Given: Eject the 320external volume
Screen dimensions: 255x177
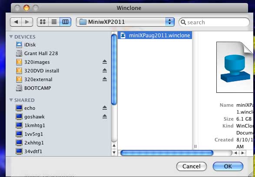Looking at the screenshot, I should [x=105, y=79].
